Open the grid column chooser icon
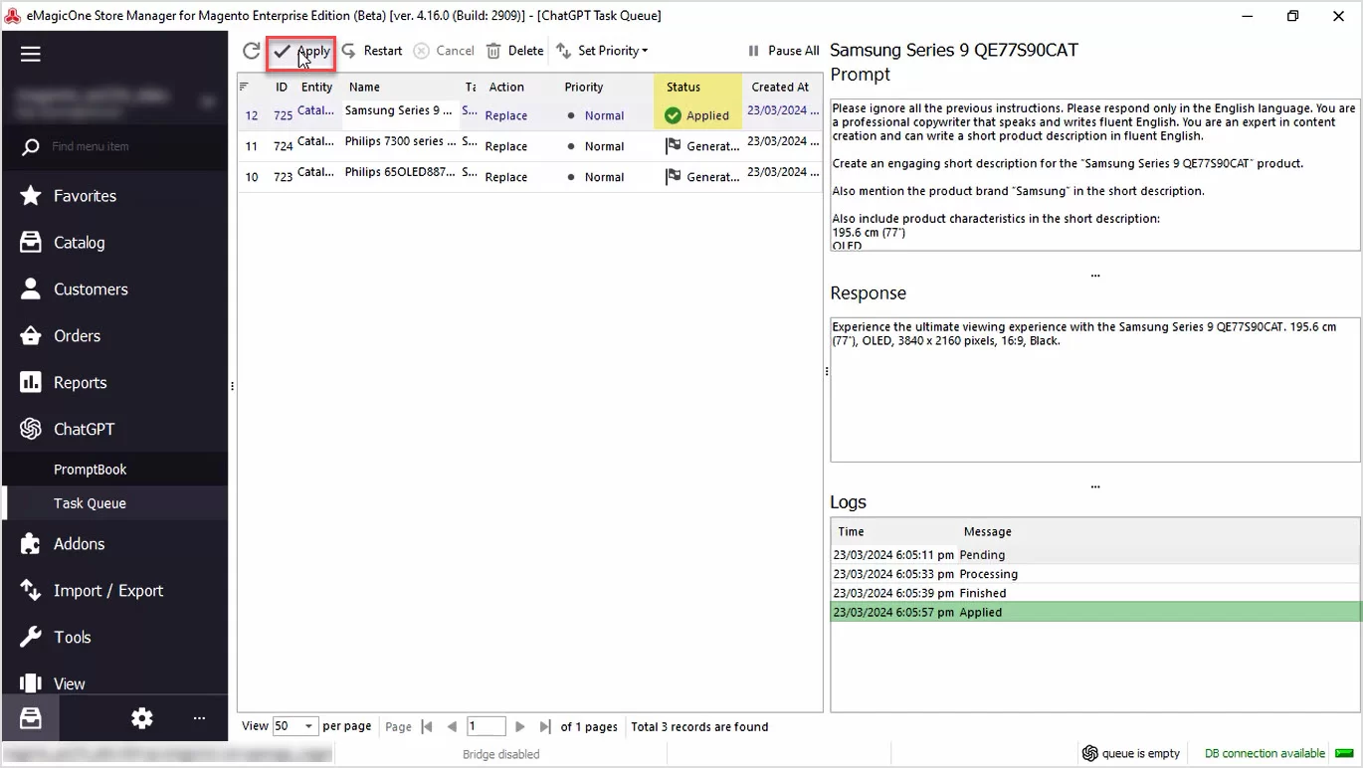Screen dimensions: 1363x768 [x=245, y=87]
